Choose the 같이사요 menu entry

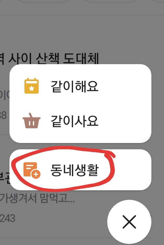click(80, 121)
